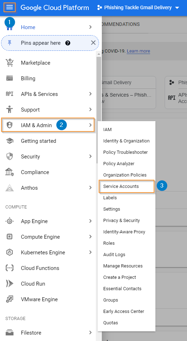Click the VMware Engine icon

pos(10,299)
